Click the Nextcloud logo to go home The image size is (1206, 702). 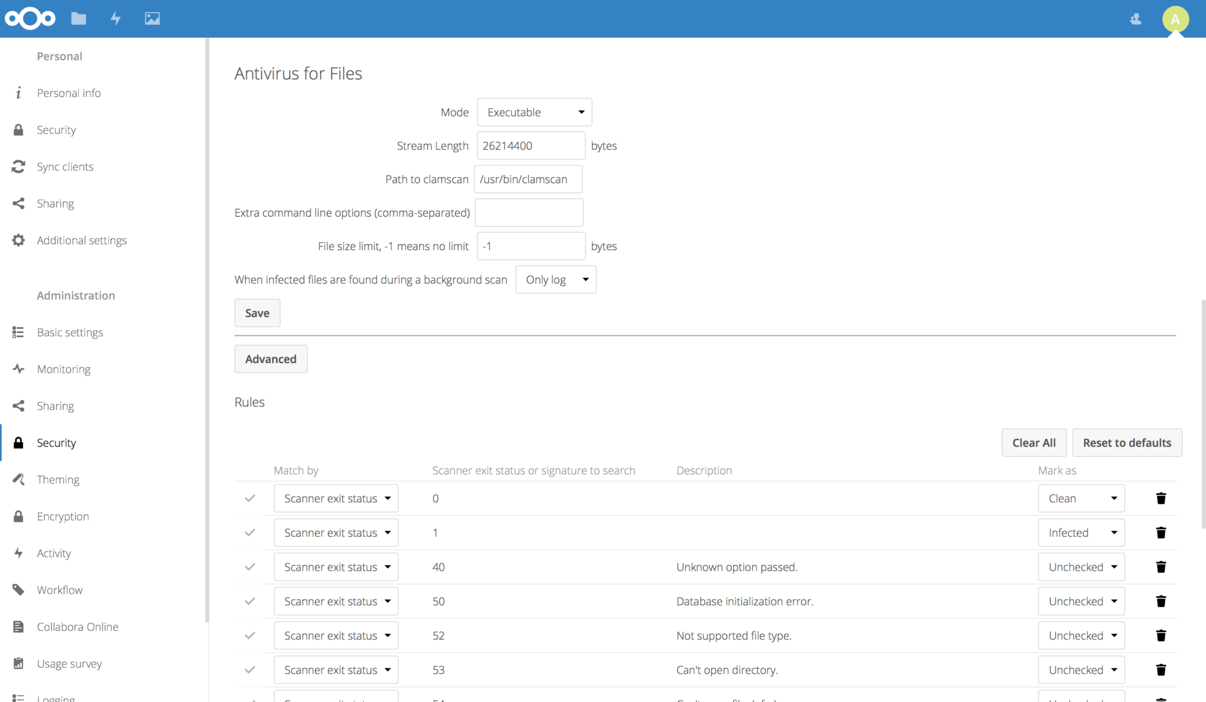29,18
